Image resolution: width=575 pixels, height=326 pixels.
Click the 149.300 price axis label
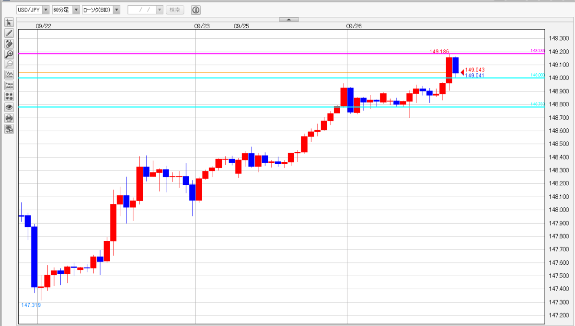click(x=558, y=38)
